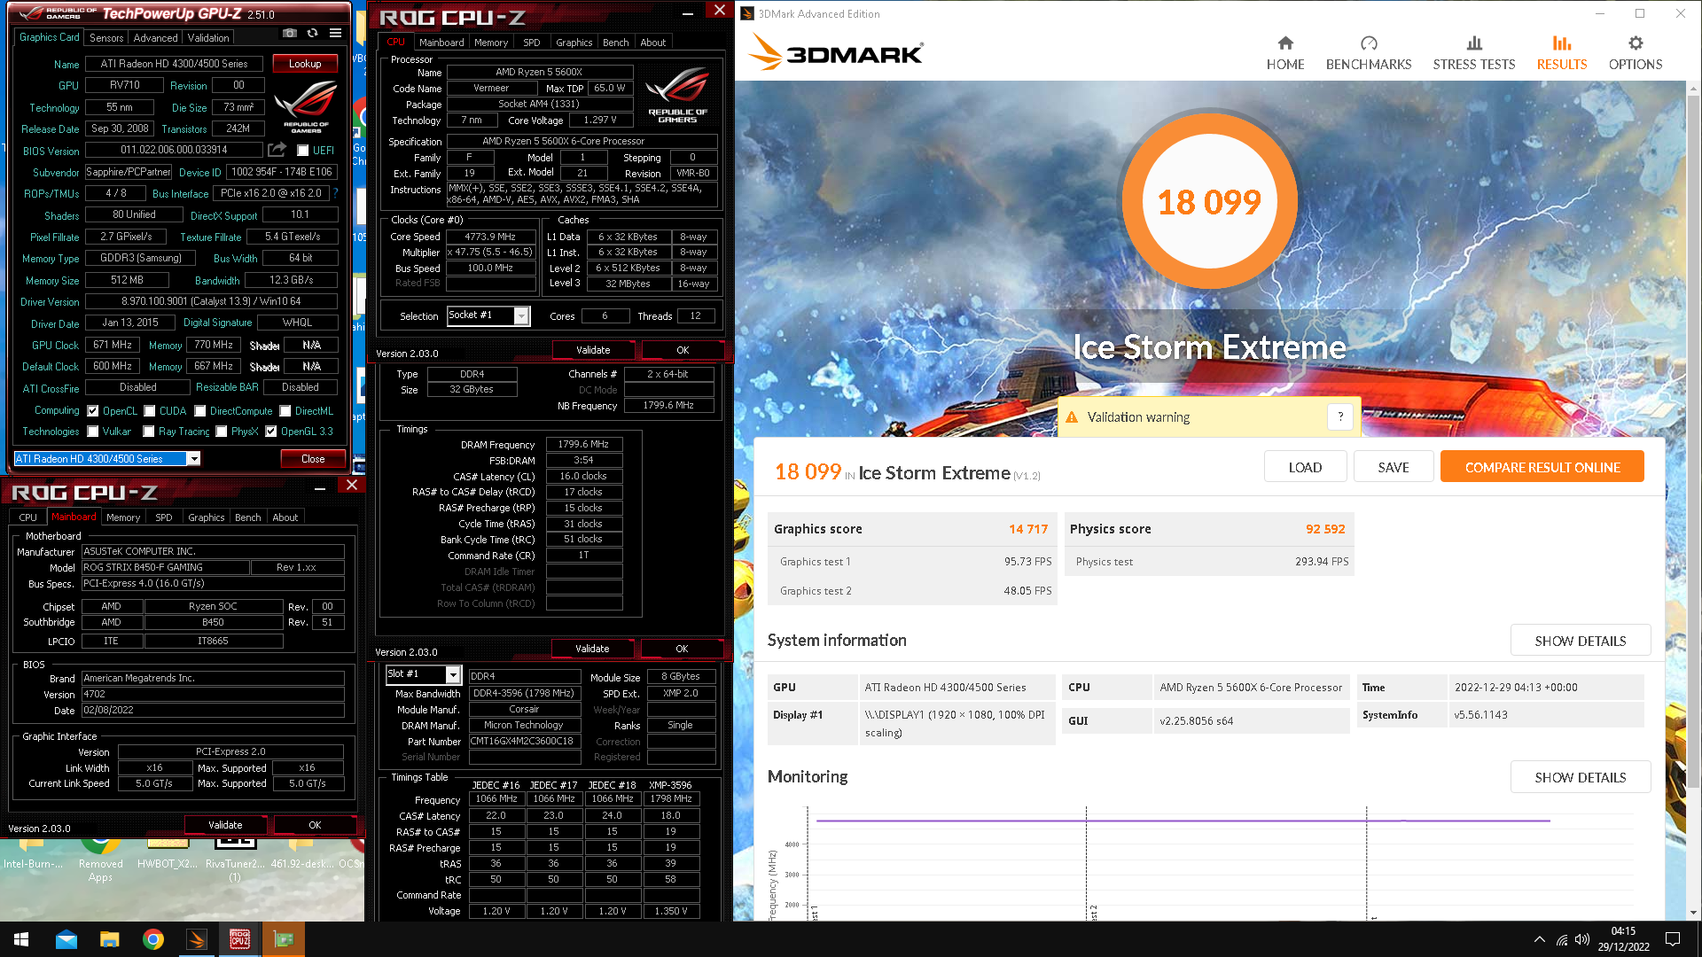This screenshot has width=1702, height=957.
Task: Show details for Monitoring
Action: coord(1581,777)
